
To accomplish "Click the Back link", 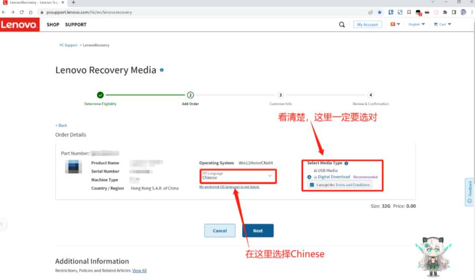I will point(61,126).
